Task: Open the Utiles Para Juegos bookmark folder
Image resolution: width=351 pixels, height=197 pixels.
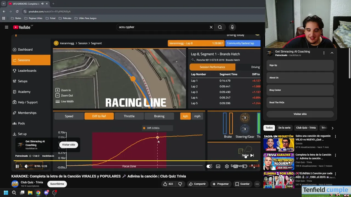Action: coord(86,18)
